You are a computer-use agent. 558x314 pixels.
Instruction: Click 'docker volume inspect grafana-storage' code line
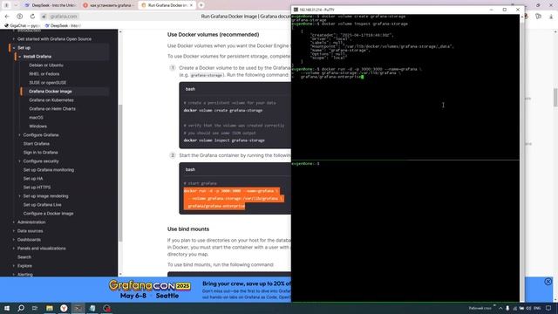tap(224, 140)
